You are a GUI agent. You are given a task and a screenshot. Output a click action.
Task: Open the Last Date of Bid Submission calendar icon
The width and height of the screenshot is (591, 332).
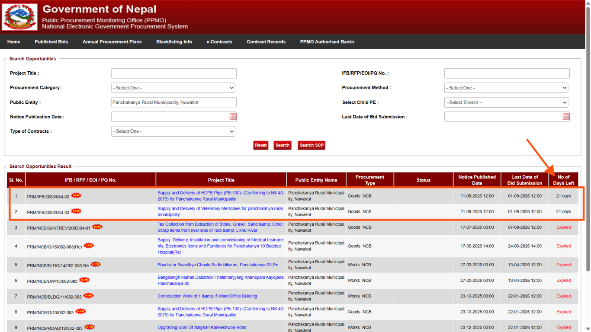pos(566,116)
